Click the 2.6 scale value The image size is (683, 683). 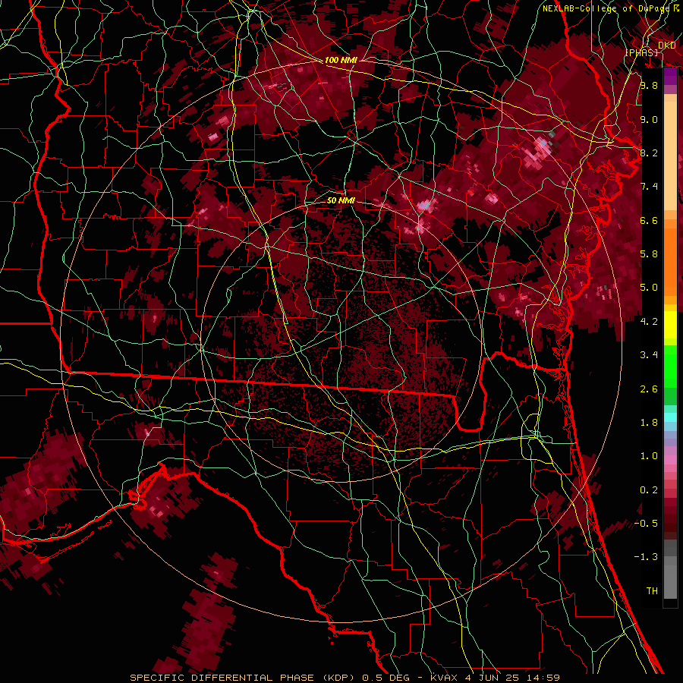click(x=649, y=389)
